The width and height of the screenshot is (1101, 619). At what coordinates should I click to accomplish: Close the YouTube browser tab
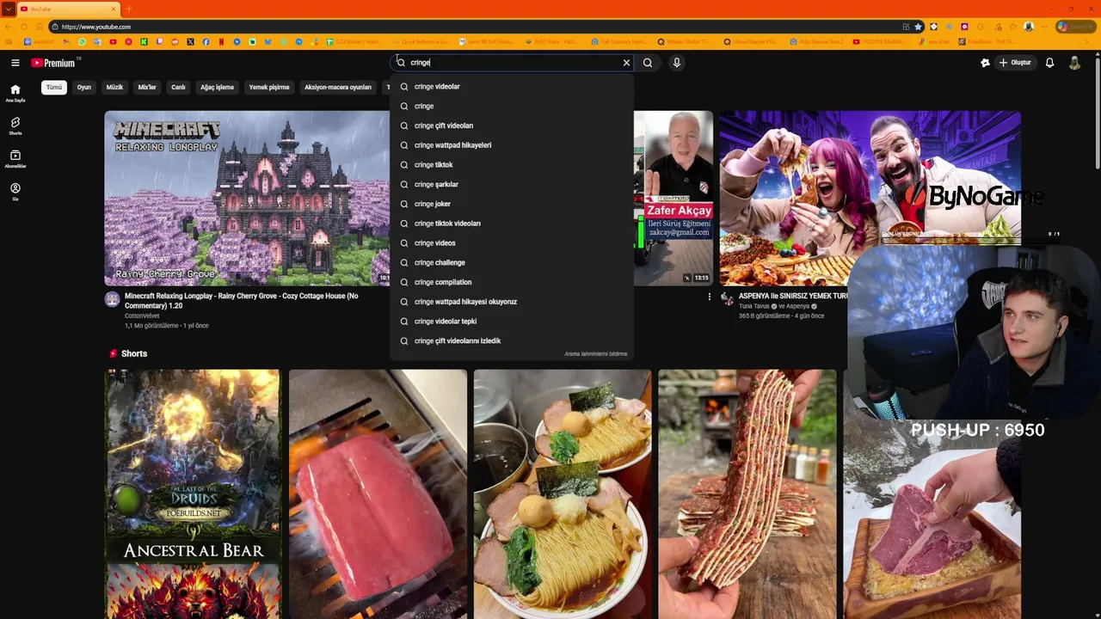point(113,9)
